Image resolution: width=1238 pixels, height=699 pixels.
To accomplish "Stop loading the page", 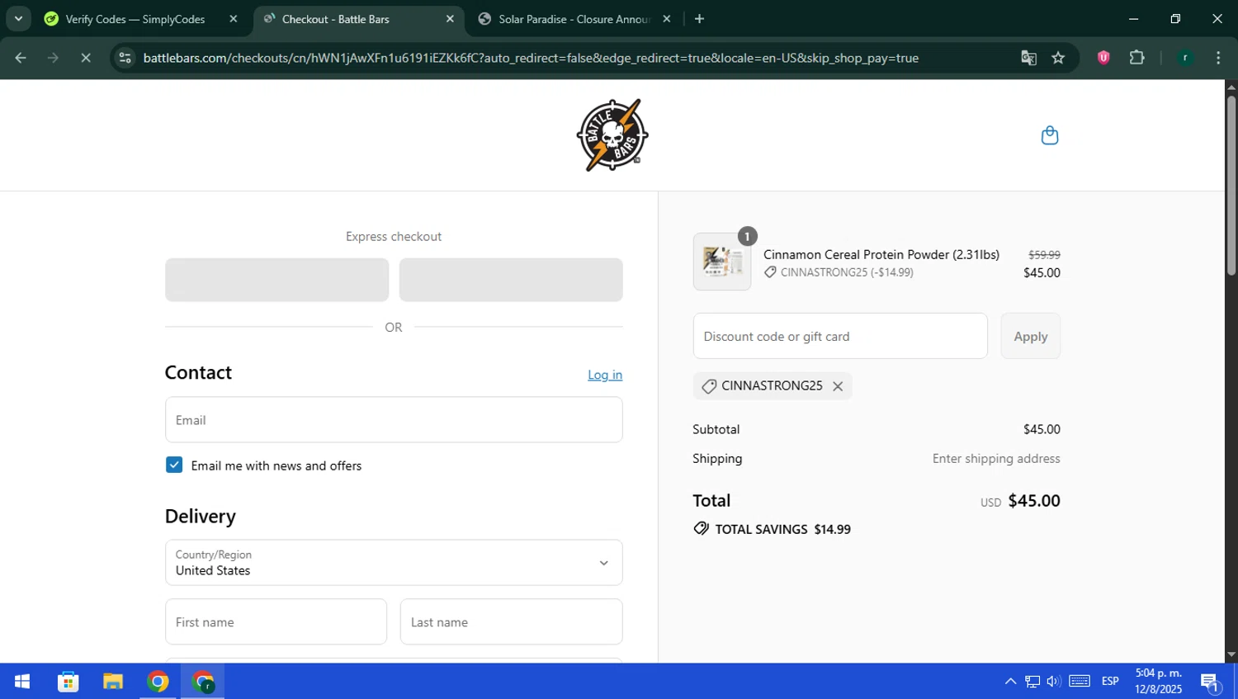I will (86, 58).
